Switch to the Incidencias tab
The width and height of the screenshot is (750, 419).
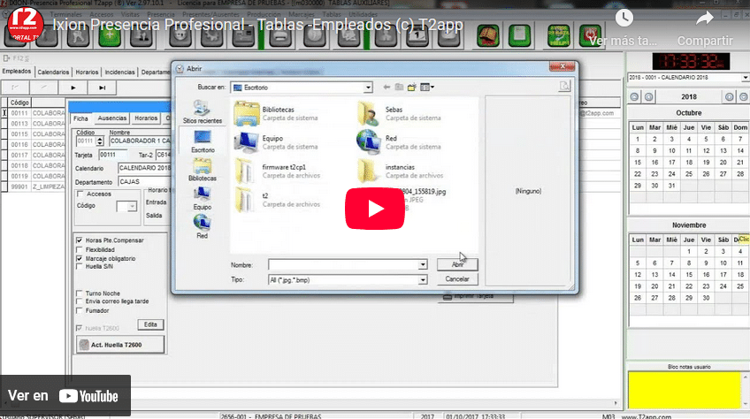pos(119,72)
